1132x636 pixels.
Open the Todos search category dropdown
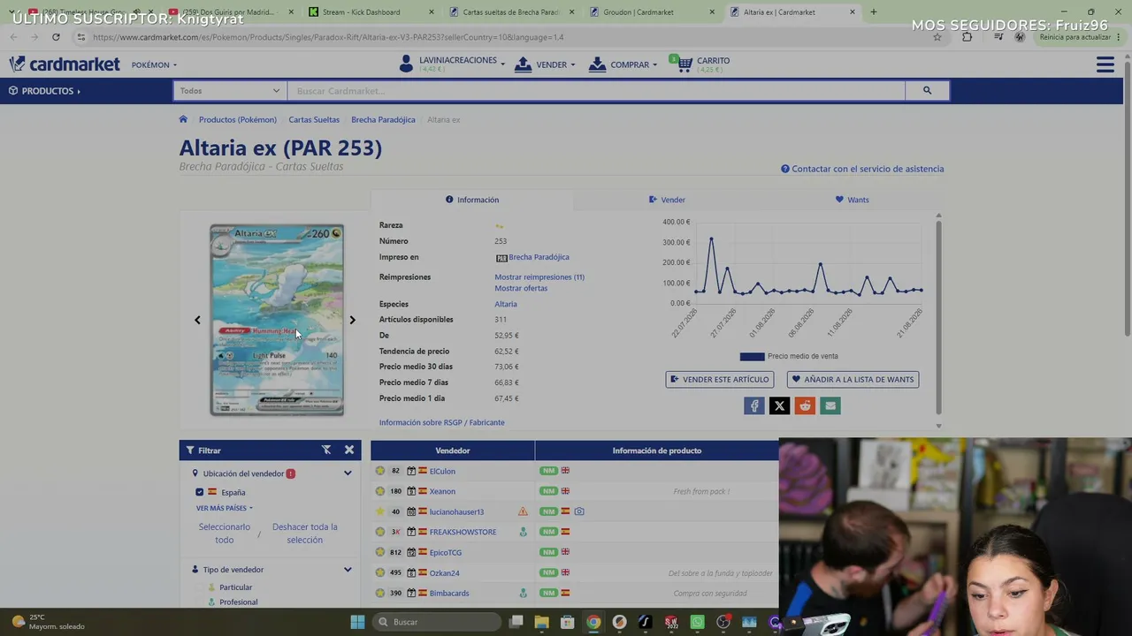coord(230,90)
